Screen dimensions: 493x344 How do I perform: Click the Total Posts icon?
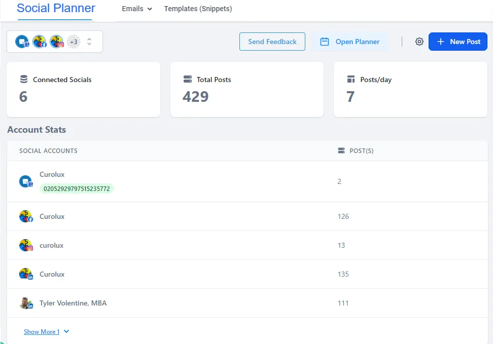click(187, 79)
